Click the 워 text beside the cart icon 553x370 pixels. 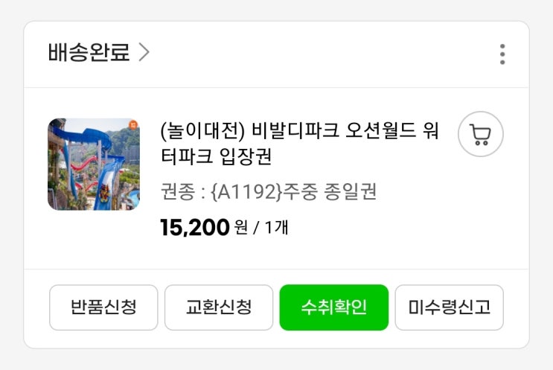pos(431,132)
